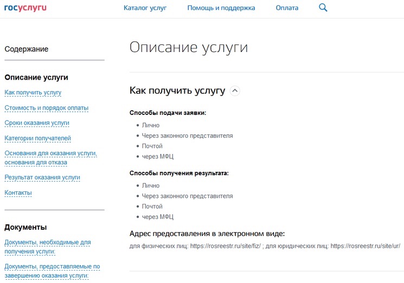404x283 pixels.
Task: Go to 'Результат оказания услуги'
Action: (x=42, y=177)
